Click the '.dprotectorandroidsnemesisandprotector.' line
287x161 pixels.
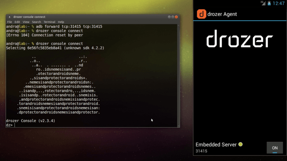59,112
